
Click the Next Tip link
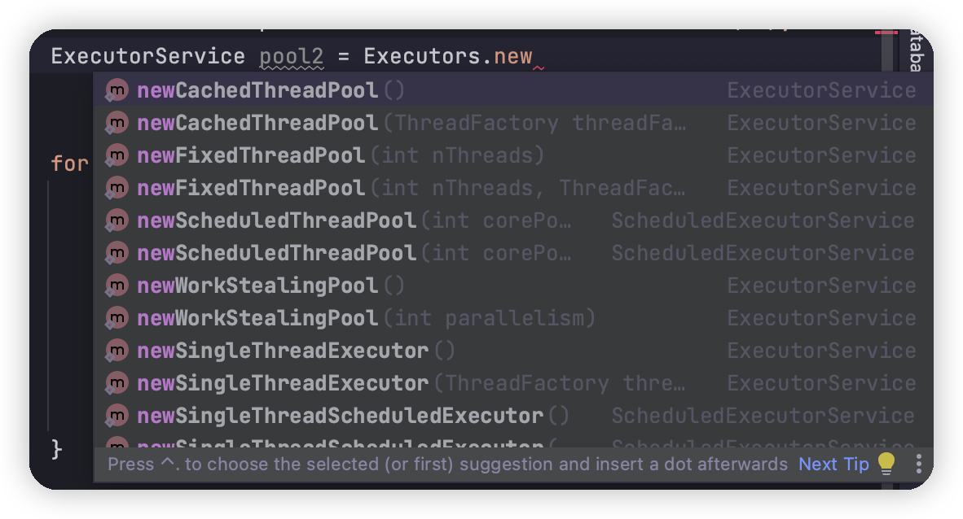[x=833, y=464]
